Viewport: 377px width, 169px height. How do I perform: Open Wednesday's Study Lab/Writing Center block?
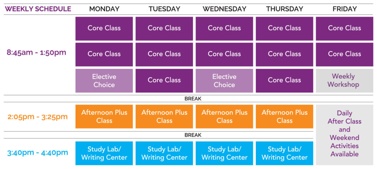click(224, 153)
